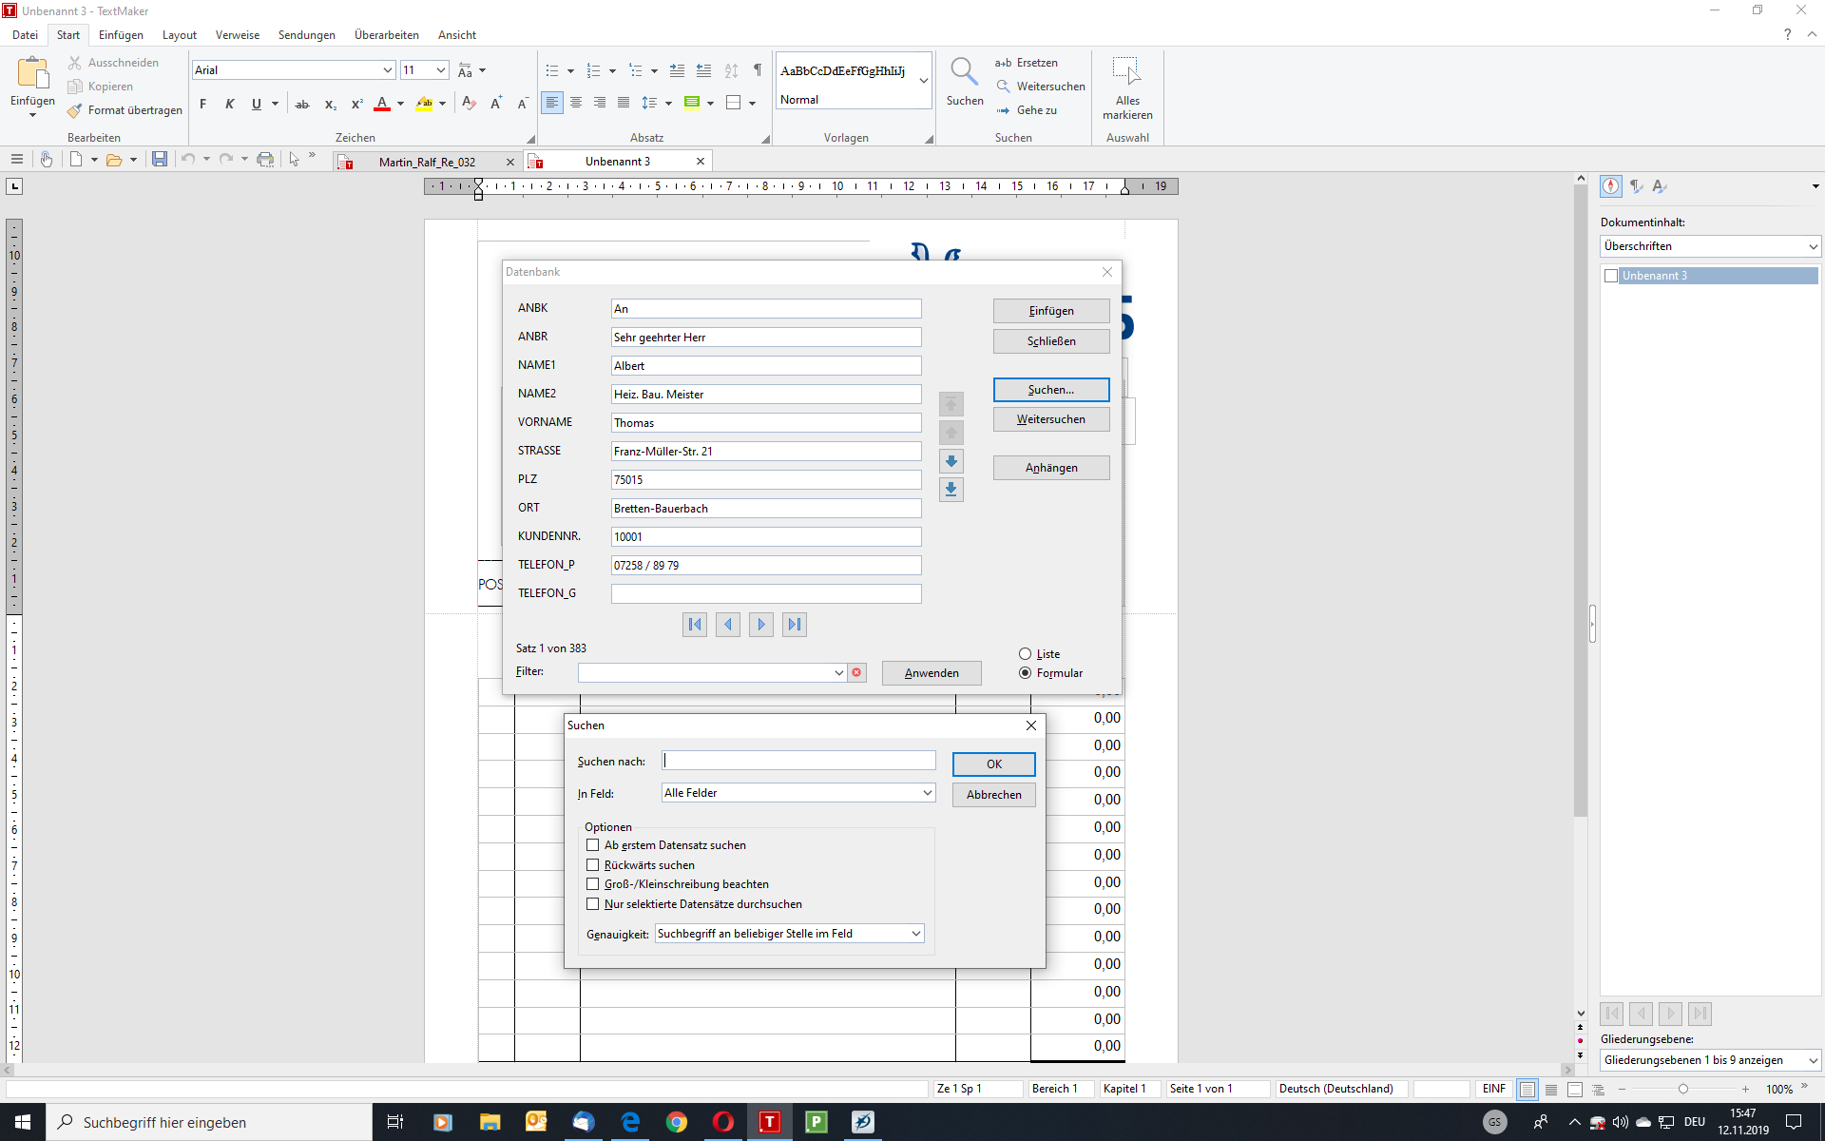Enable Ab erstem Datensatz suchen
This screenshot has height=1141, width=1825.
(x=593, y=845)
